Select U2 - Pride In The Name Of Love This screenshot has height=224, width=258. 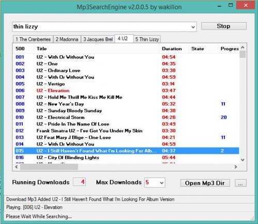tap(127, 124)
